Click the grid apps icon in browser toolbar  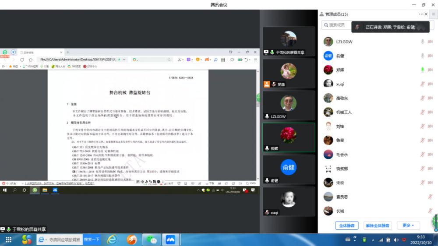pyautogui.click(x=223, y=60)
